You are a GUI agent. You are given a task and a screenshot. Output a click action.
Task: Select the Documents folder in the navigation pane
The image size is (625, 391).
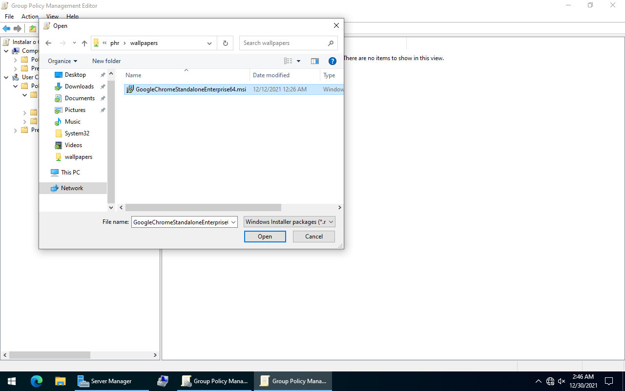click(79, 98)
